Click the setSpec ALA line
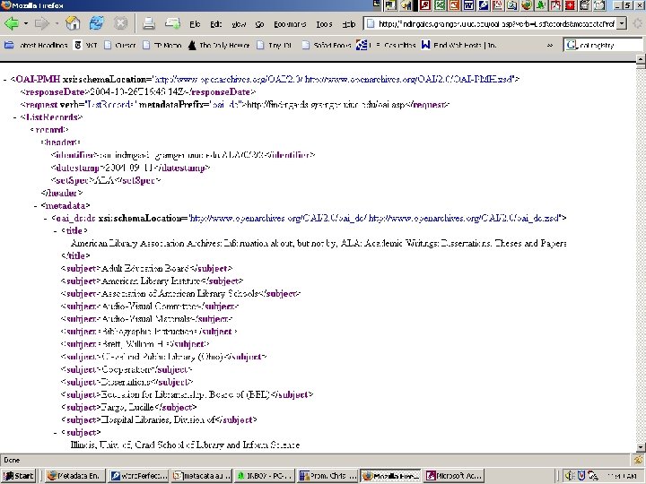The image size is (646, 484). 106,181
